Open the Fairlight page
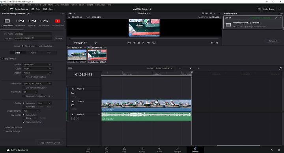This screenshot has height=153, width=284. click(x=177, y=150)
